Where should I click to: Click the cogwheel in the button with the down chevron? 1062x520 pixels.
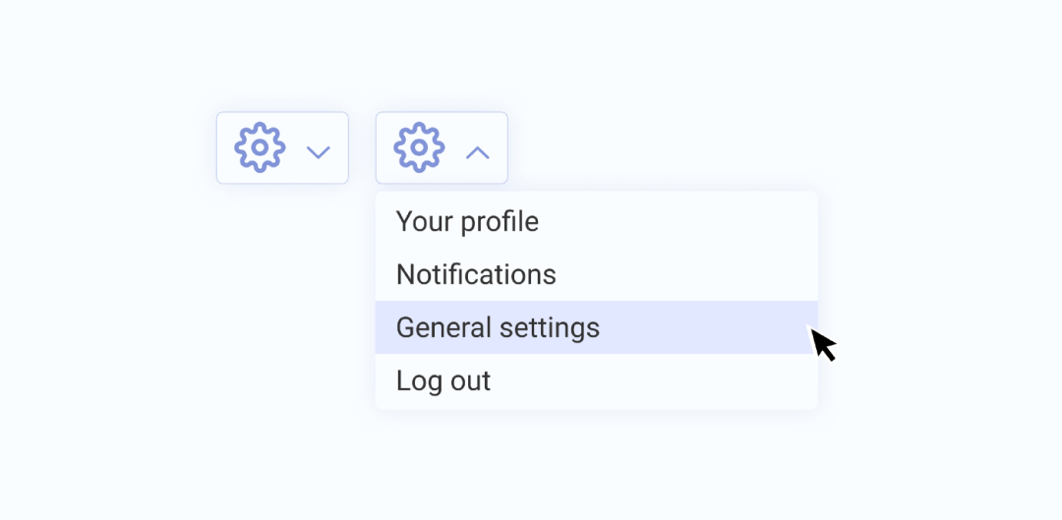pos(260,148)
